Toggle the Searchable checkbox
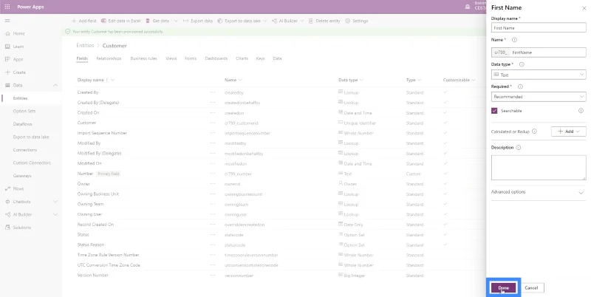 [494, 111]
